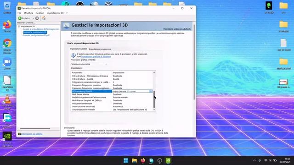
Task: Click the green Indietro back button
Action: click(x=24, y=18)
